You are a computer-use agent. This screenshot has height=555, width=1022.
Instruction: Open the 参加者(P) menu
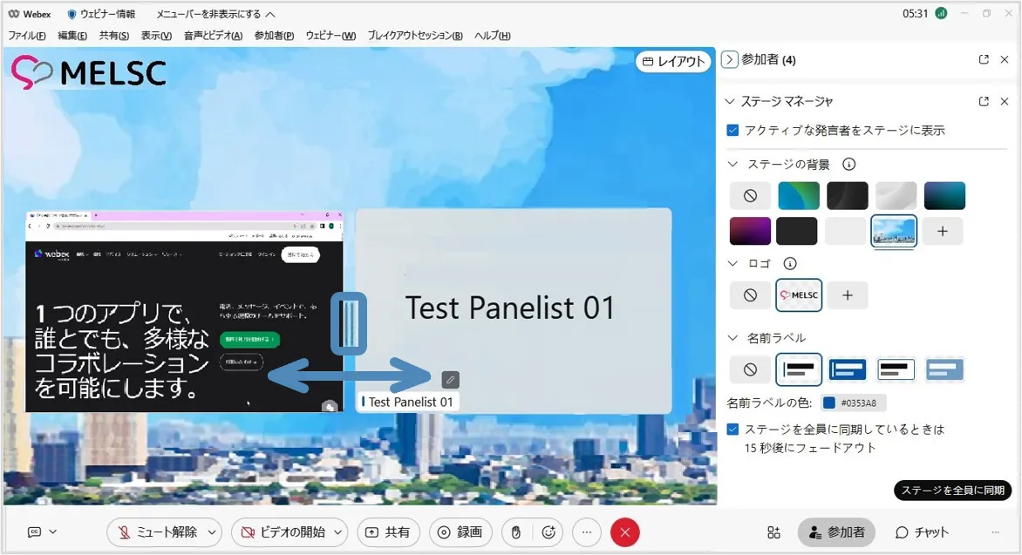274,36
